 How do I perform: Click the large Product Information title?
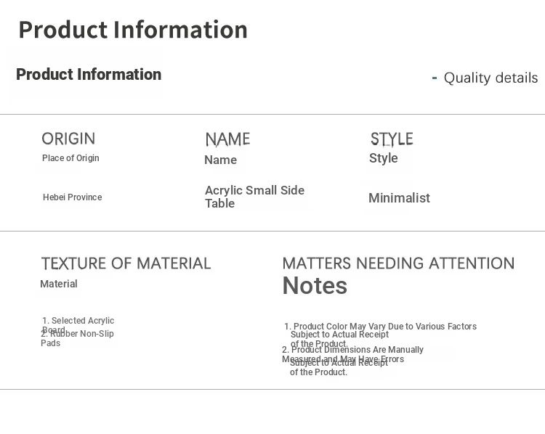click(133, 30)
